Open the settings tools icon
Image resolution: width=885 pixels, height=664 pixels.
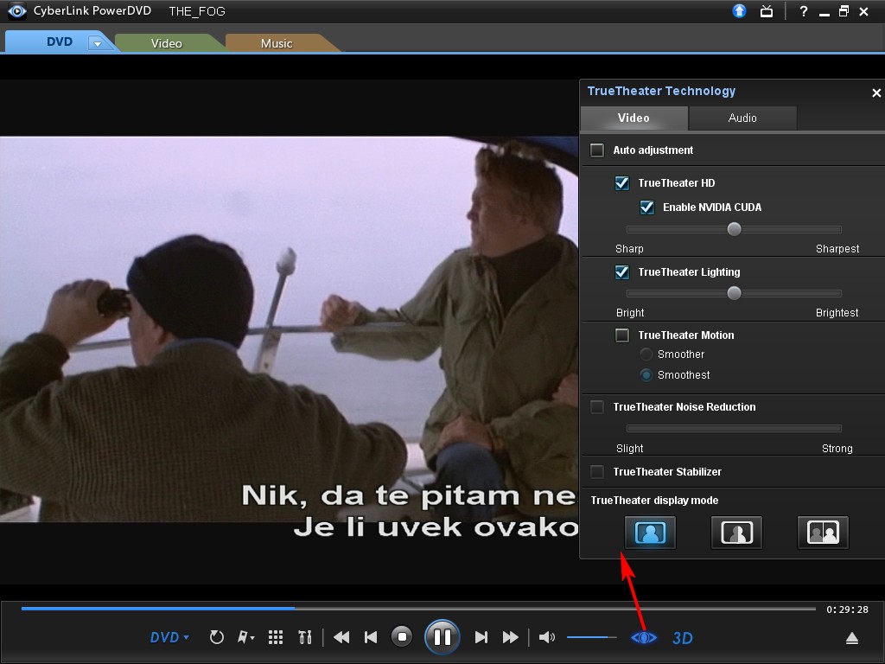pyautogui.click(x=305, y=637)
